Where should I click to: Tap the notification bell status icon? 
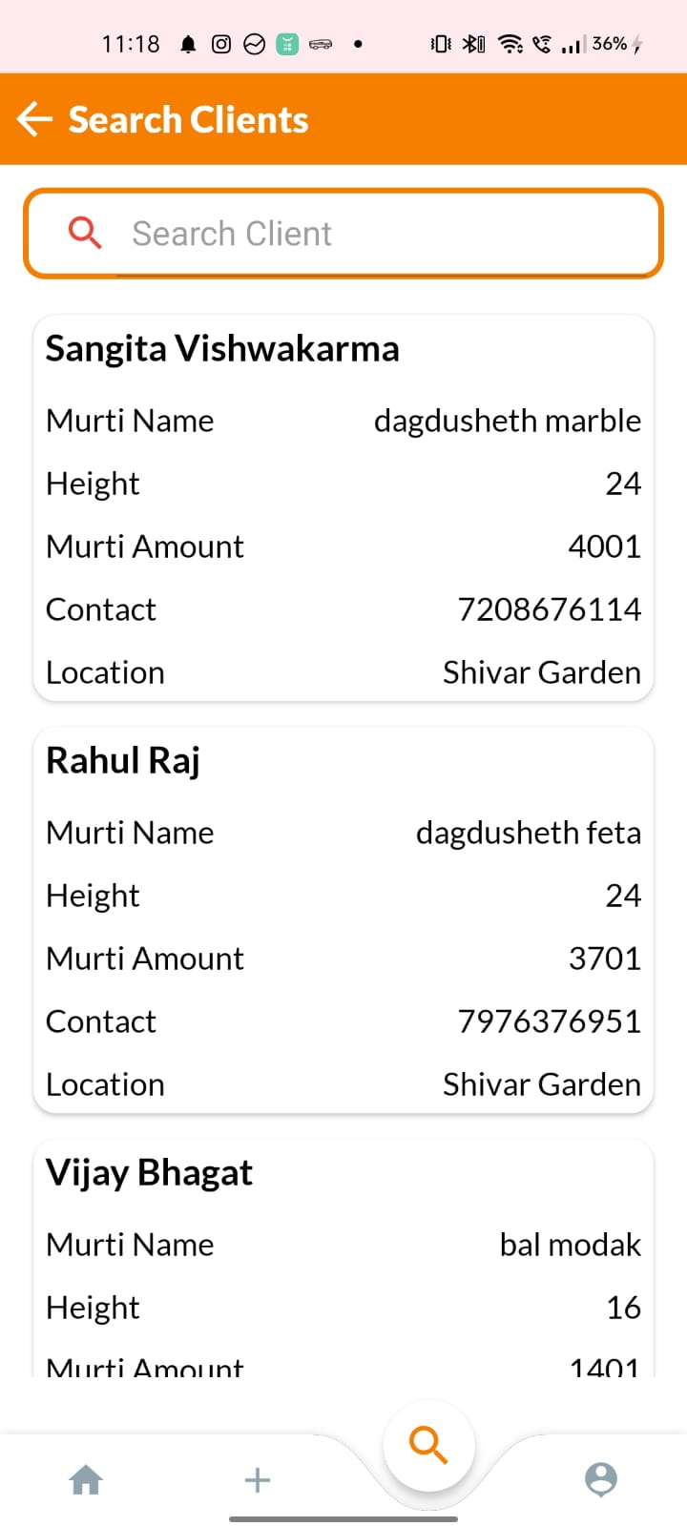[189, 44]
